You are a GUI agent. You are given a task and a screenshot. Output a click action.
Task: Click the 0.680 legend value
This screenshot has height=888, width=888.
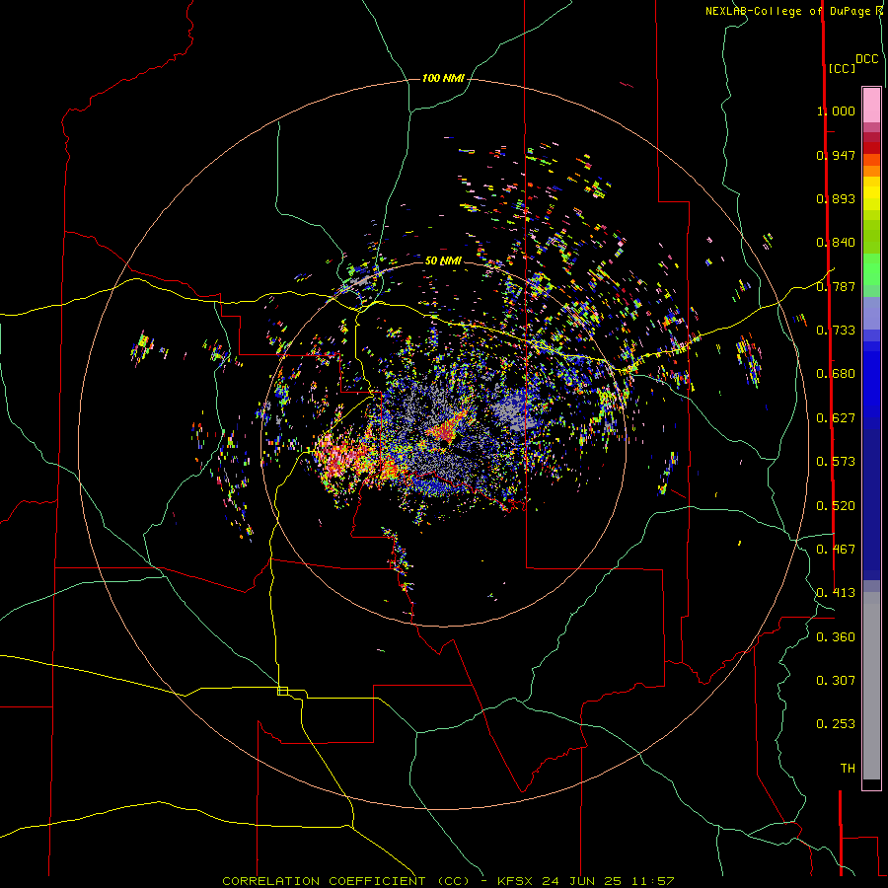point(836,374)
